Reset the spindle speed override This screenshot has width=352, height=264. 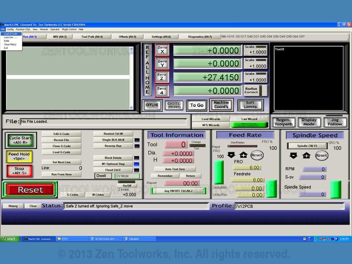pyautogui.click(x=321, y=155)
